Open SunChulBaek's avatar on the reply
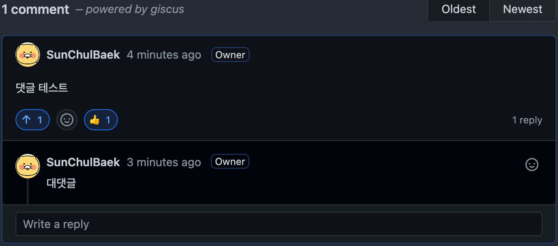Viewport: 558px width, 246px height. click(28, 166)
